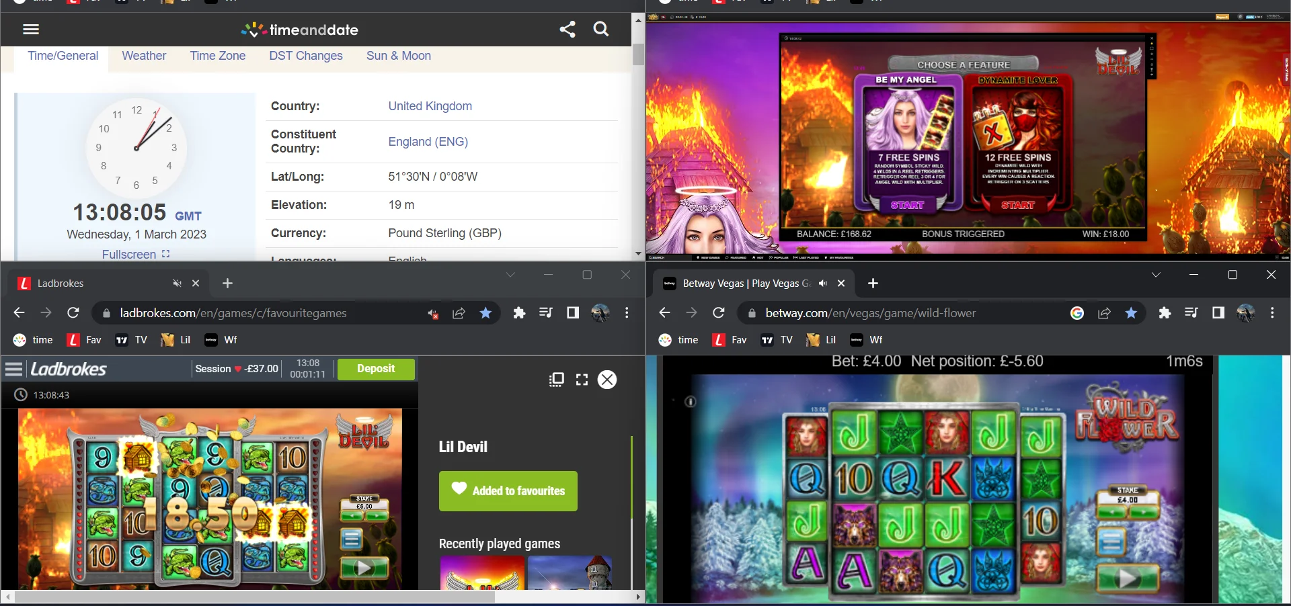Click the Ladbrokes horizontal scrollbar
Image resolution: width=1291 pixels, height=606 pixels.
[255, 597]
